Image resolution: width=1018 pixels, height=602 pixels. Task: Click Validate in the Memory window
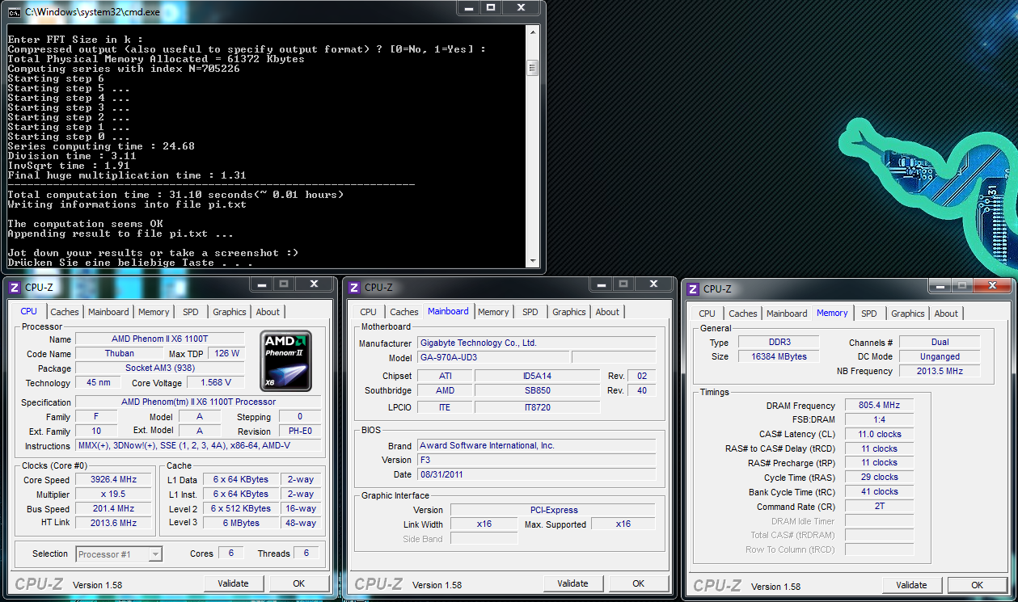(x=912, y=585)
